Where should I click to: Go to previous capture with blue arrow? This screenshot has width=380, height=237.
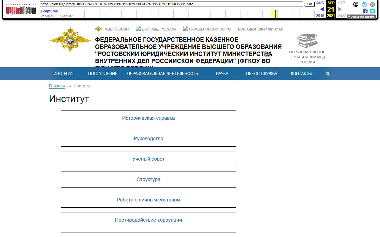(x=322, y=9)
